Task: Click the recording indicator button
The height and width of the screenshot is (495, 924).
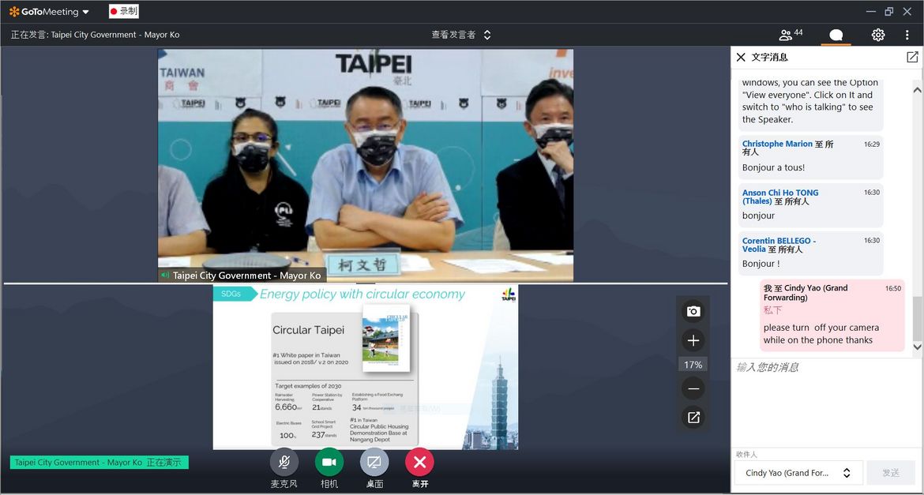Action: 123,12
